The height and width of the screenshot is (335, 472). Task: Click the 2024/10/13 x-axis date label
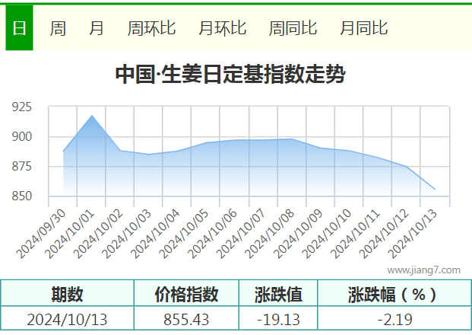tap(412, 234)
